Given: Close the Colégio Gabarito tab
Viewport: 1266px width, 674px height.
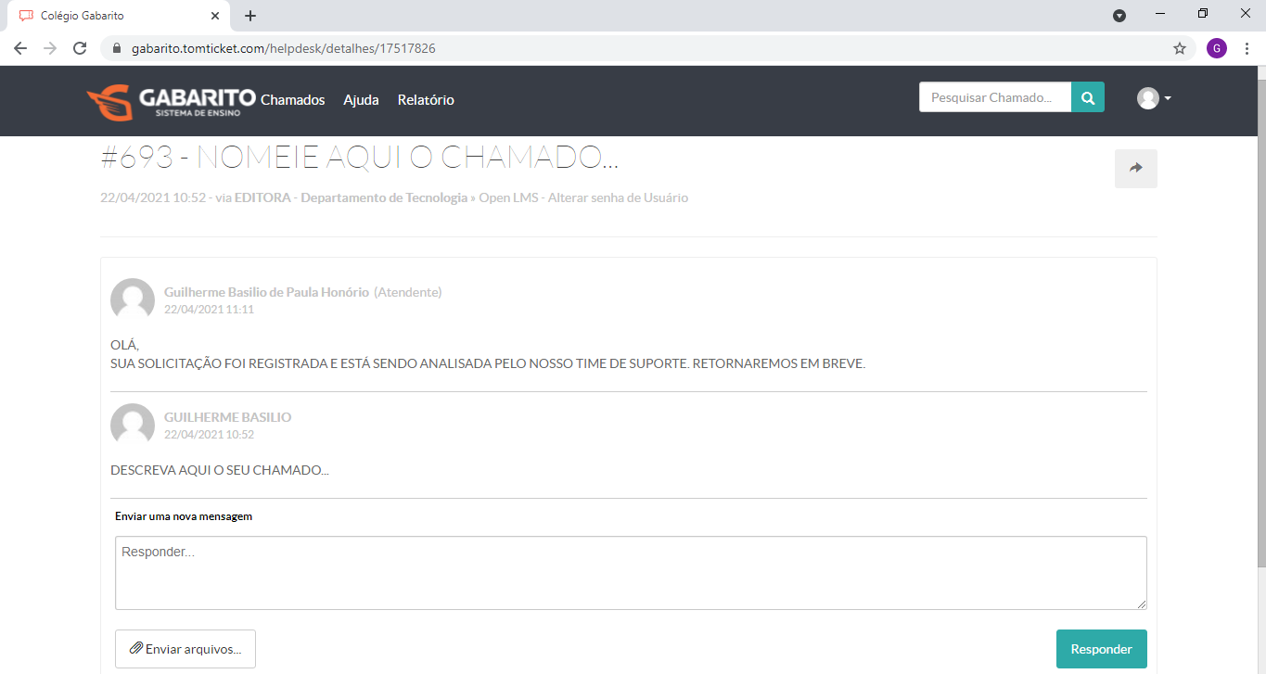Looking at the screenshot, I should click(215, 16).
